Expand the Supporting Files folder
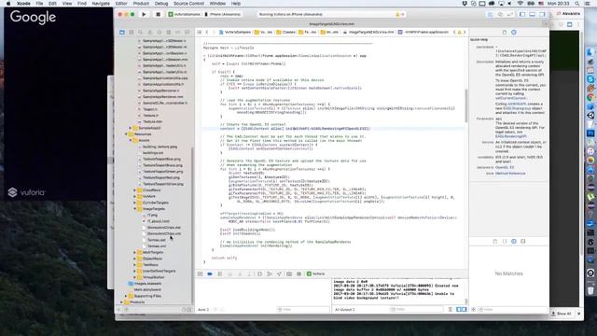Image resolution: width=597 pixels, height=336 pixels. coord(126,296)
